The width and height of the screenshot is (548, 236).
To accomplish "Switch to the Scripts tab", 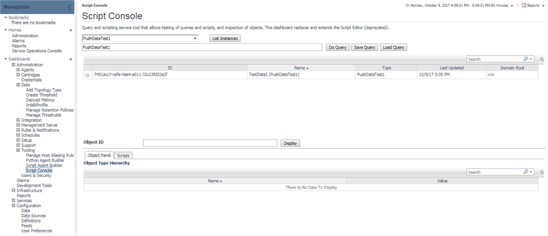I will 124,156.
